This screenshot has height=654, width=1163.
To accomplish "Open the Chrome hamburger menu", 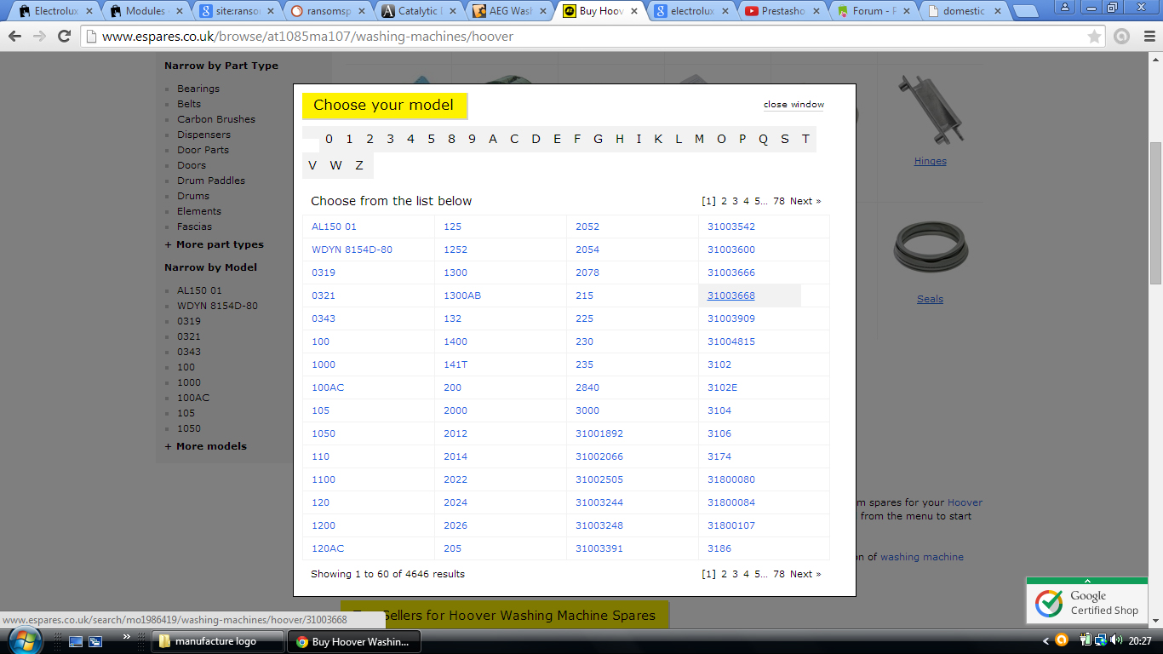I will (1148, 37).
